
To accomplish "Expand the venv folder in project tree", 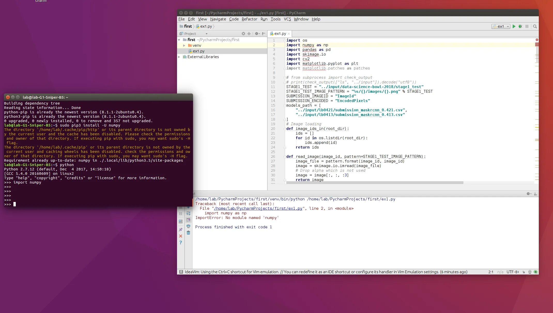I will click(184, 45).
